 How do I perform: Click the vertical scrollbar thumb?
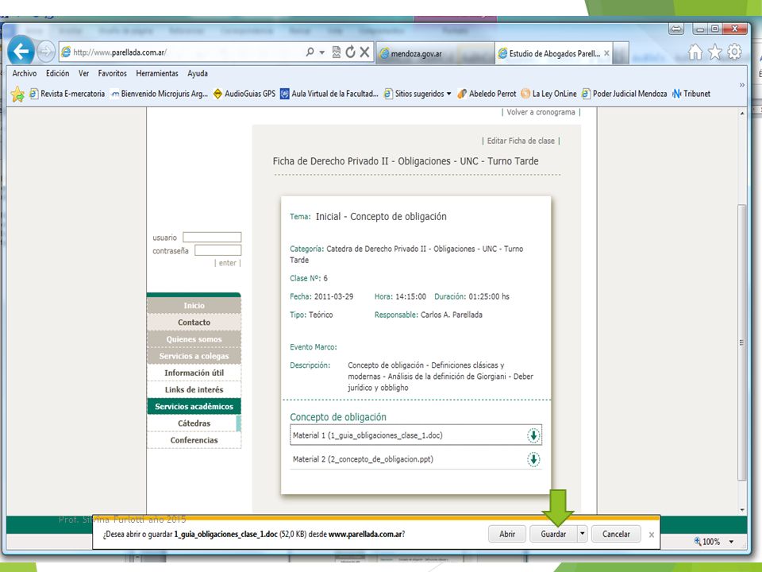[741, 343]
